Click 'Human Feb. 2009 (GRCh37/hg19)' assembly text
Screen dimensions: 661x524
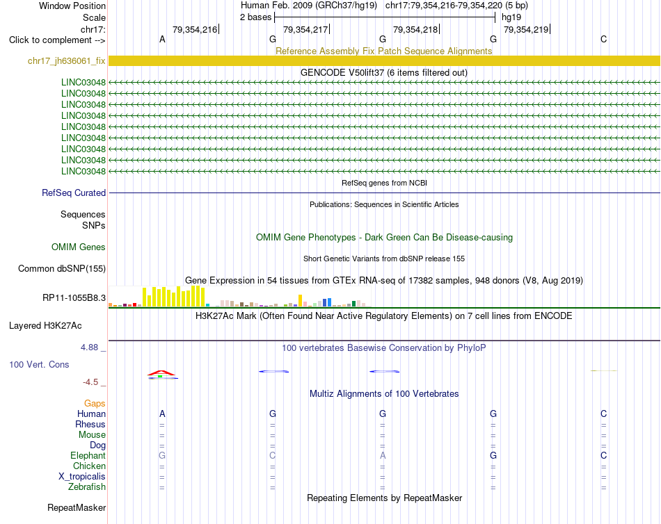coord(310,6)
